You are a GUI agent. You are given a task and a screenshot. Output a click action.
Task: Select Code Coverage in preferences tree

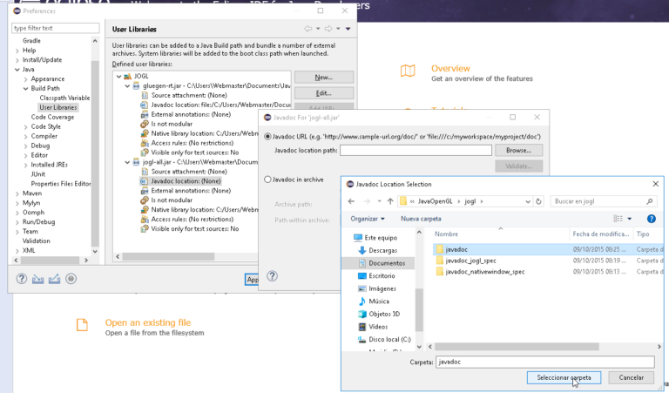[52, 117]
